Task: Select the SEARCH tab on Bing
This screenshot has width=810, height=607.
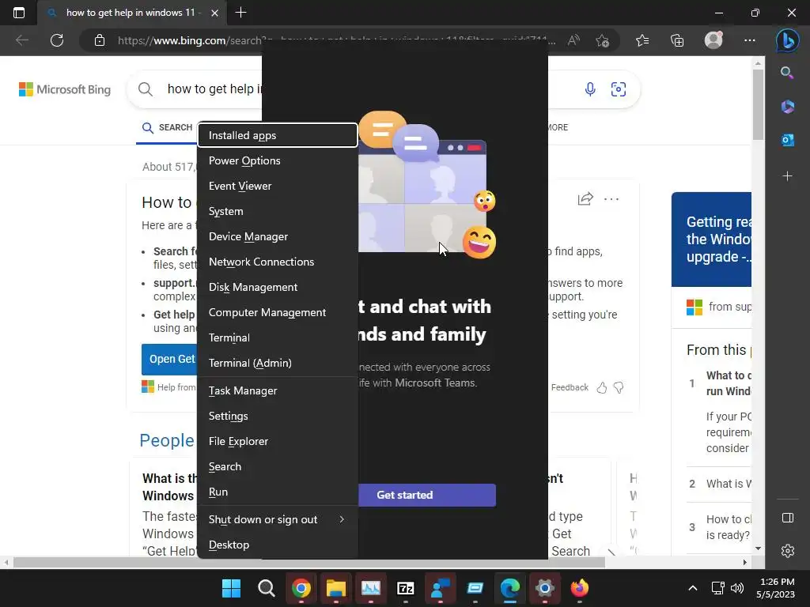Action: pos(168,127)
